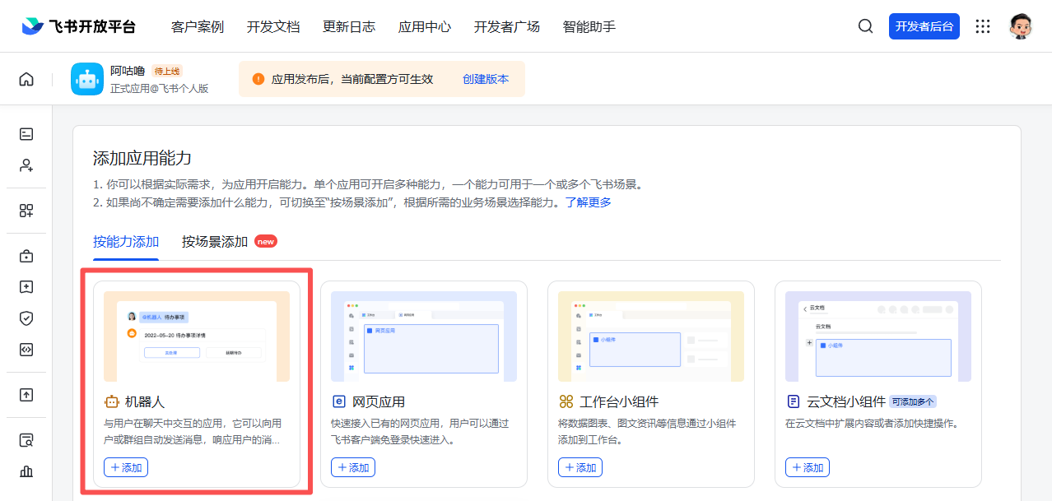Viewport: 1052px width, 501px height.
Task: Open the home icon in the left sidebar
Action: point(26,77)
